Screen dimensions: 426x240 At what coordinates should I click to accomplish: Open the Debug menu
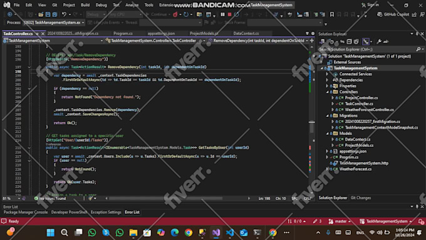coord(101,5)
